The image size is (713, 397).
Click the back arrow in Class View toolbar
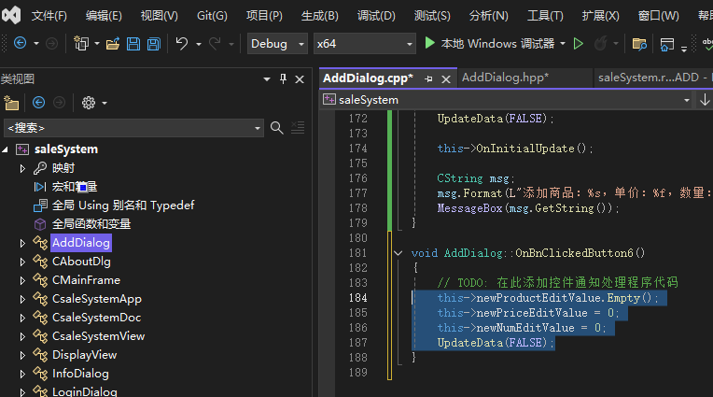point(39,103)
